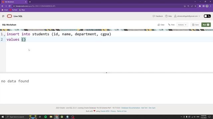Place cursor inside values parentheses on line 2

coord(24,40)
